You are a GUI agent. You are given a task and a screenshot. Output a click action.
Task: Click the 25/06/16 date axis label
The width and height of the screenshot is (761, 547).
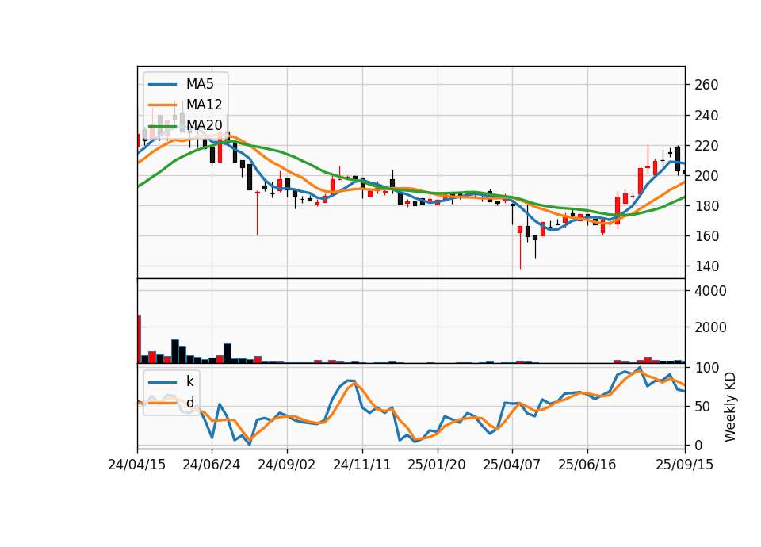coord(587,465)
